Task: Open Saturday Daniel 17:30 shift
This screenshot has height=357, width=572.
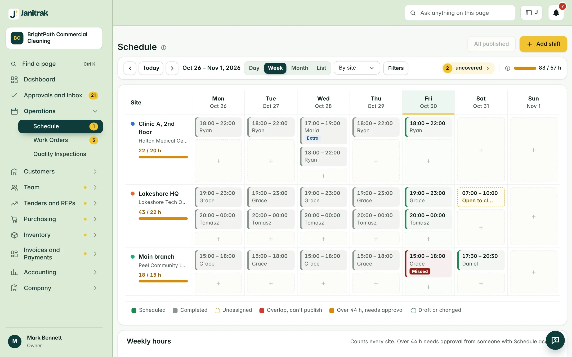Action: pyautogui.click(x=481, y=260)
